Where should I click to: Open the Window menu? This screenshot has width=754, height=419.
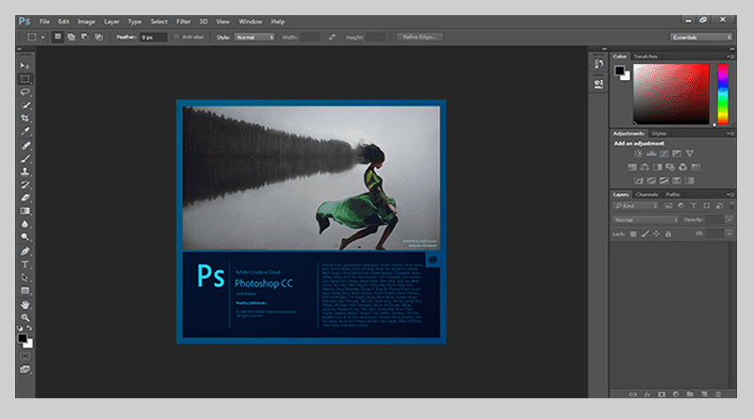[251, 22]
